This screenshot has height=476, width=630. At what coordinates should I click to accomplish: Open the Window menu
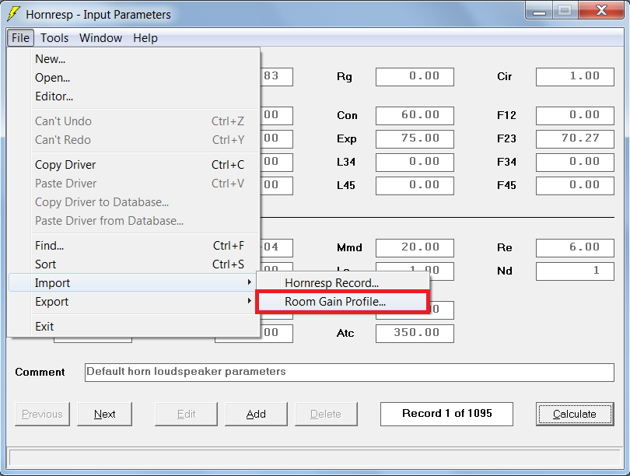click(100, 38)
